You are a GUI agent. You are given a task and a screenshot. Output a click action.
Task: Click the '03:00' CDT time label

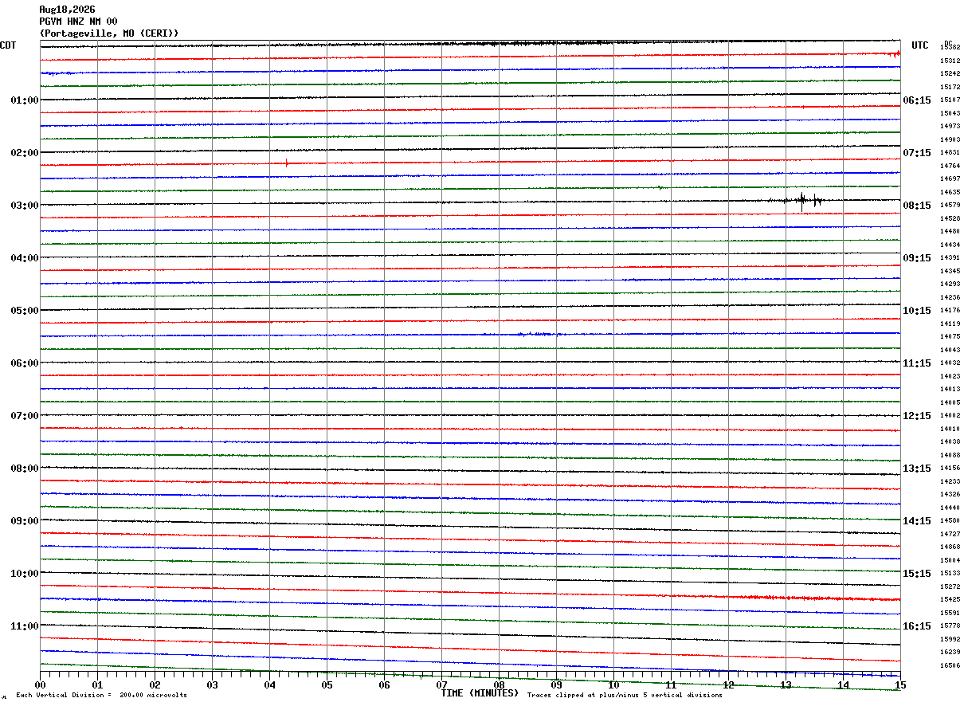[25, 206]
